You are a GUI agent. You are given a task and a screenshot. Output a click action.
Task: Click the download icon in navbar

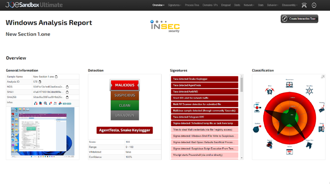(314, 5)
